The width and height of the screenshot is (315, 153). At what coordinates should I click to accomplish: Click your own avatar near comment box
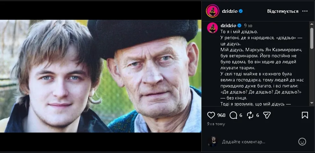point(212,142)
